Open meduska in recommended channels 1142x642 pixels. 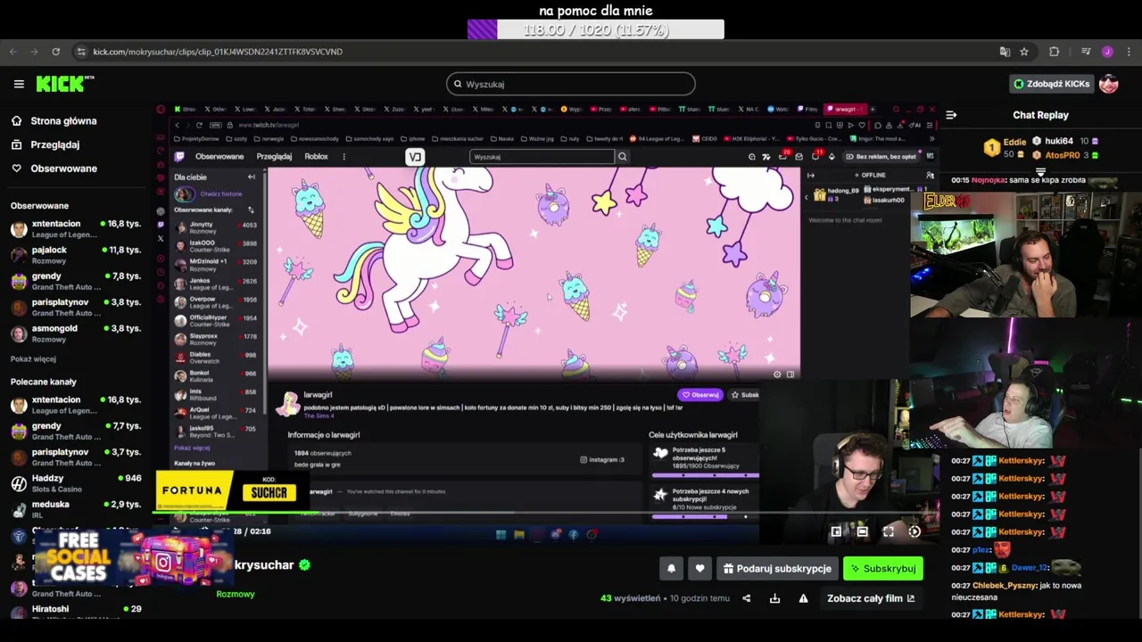[76, 509]
